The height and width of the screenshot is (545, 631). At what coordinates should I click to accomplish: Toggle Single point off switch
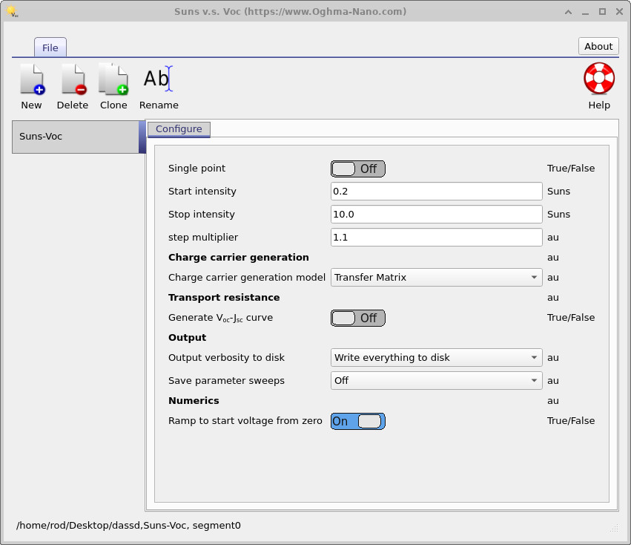pos(357,169)
